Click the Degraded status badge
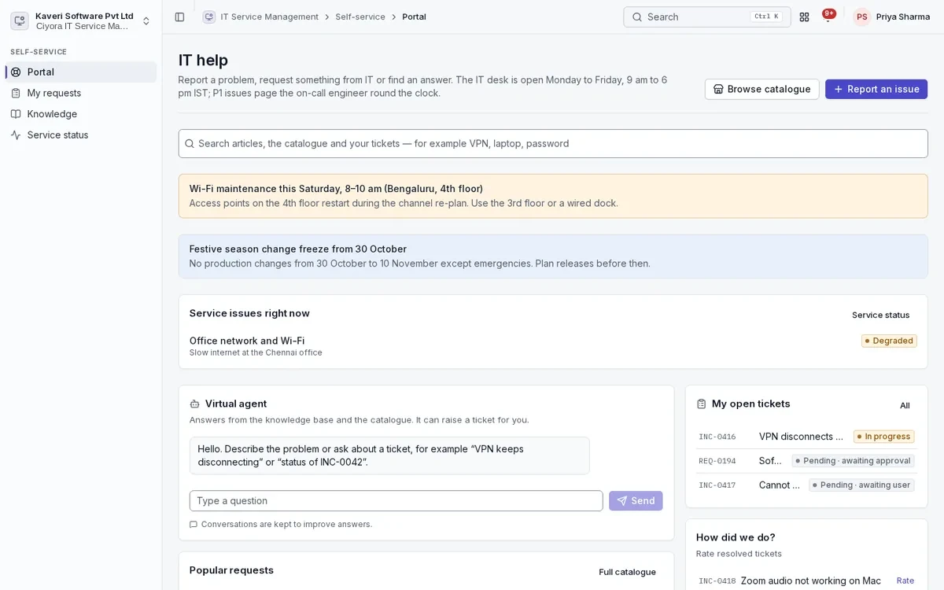This screenshot has height=590, width=944. click(x=889, y=341)
